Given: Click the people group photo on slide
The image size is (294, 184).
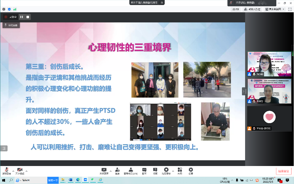Looking at the screenshot, I should click(155, 80).
